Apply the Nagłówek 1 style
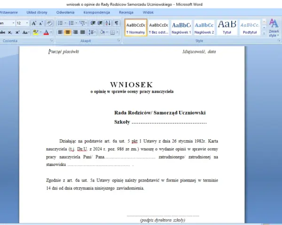This screenshot has height=225, width=282. (x=181, y=28)
